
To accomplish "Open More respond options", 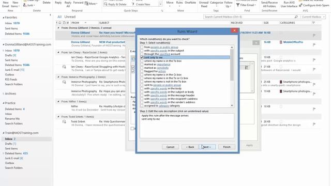I will pyautogui.click(x=91, y=4).
